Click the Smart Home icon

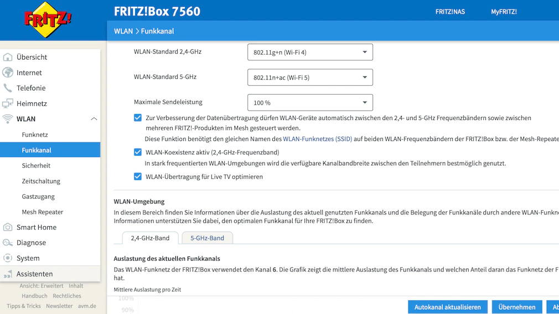coord(8,227)
